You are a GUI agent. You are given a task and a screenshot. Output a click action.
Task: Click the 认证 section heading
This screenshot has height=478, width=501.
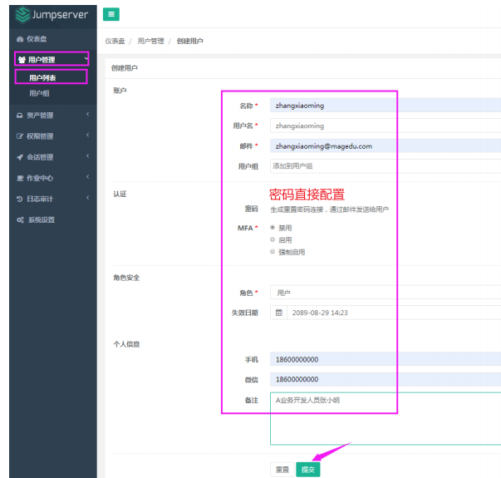(120, 194)
